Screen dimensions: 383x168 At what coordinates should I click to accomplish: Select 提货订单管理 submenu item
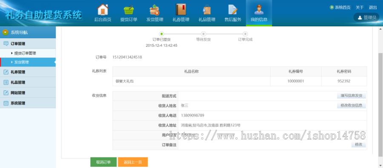click(x=28, y=53)
